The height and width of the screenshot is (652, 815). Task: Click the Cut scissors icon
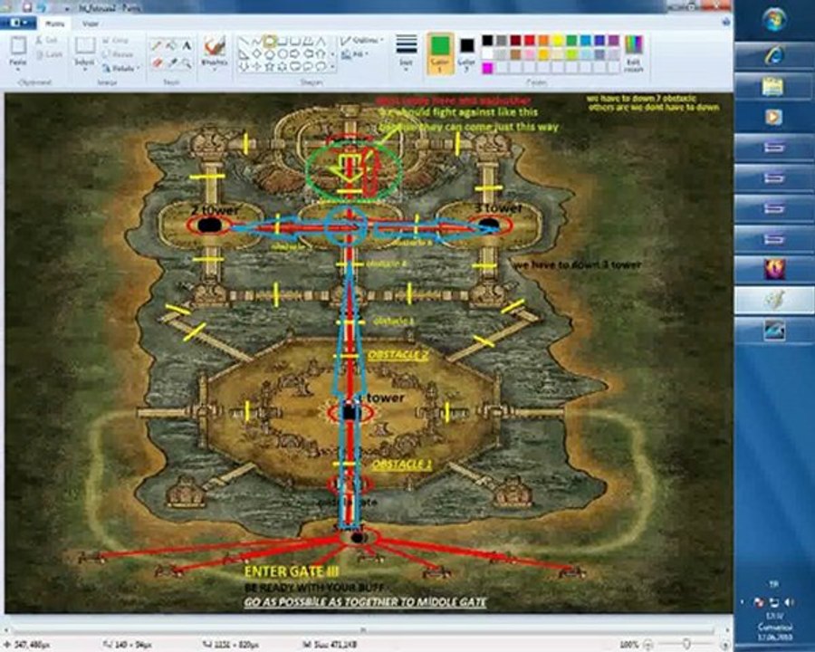point(38,40)
